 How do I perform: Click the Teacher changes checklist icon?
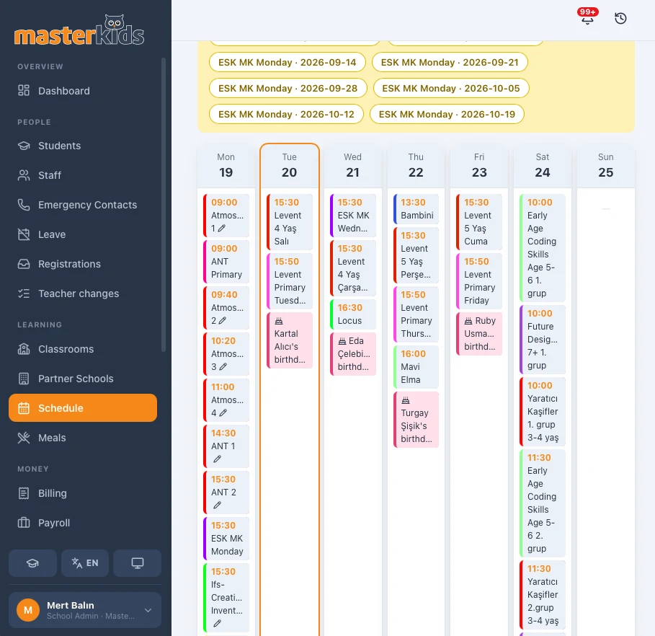point(24,293)
